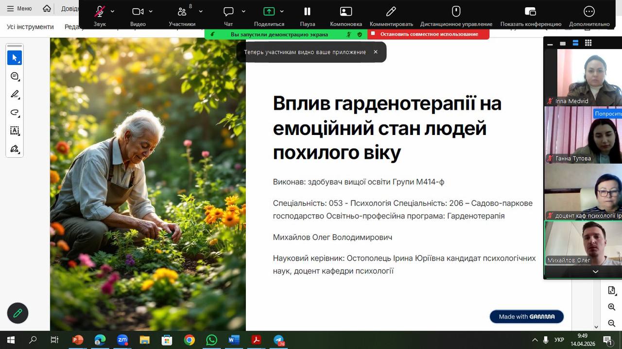Open audio options arrow beside Звук
622x349 pixels.
pyautogui.click(x=113, y=11)
